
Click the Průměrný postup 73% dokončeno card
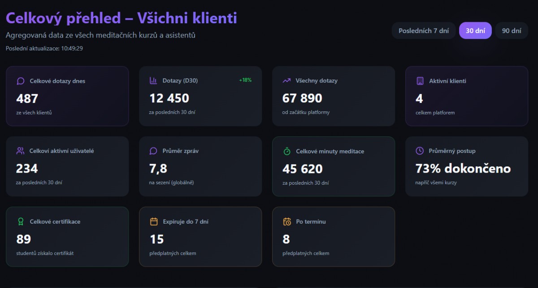pyautogui.click(x=466, y=166)
